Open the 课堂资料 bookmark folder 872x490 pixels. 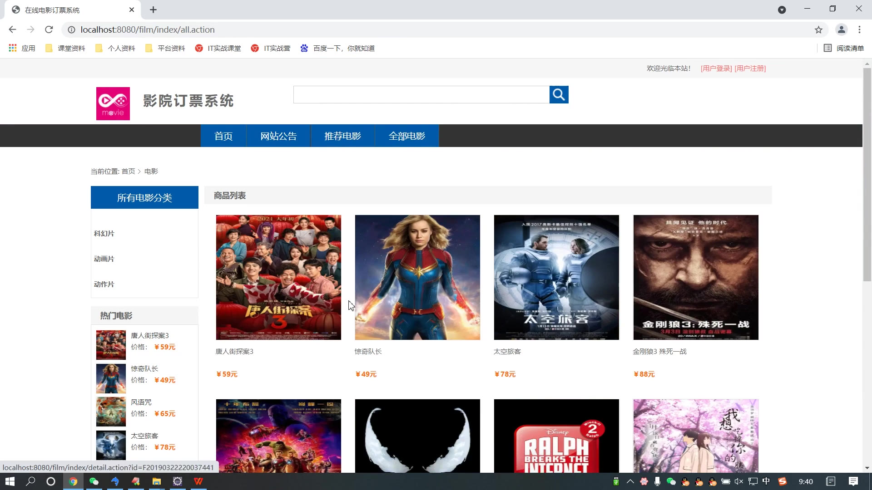pyautogui.click(x=65, y=48)
